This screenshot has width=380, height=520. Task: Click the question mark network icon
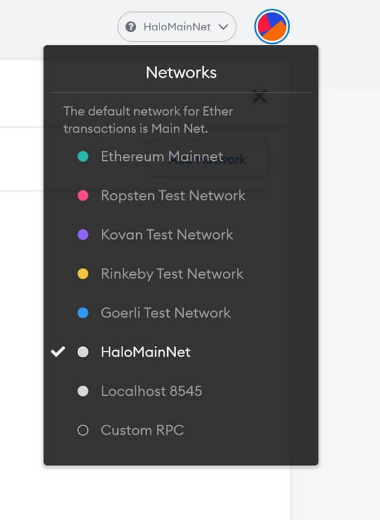point(130,27)
